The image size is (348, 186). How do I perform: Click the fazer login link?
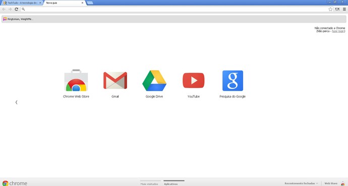click(338, 31)
